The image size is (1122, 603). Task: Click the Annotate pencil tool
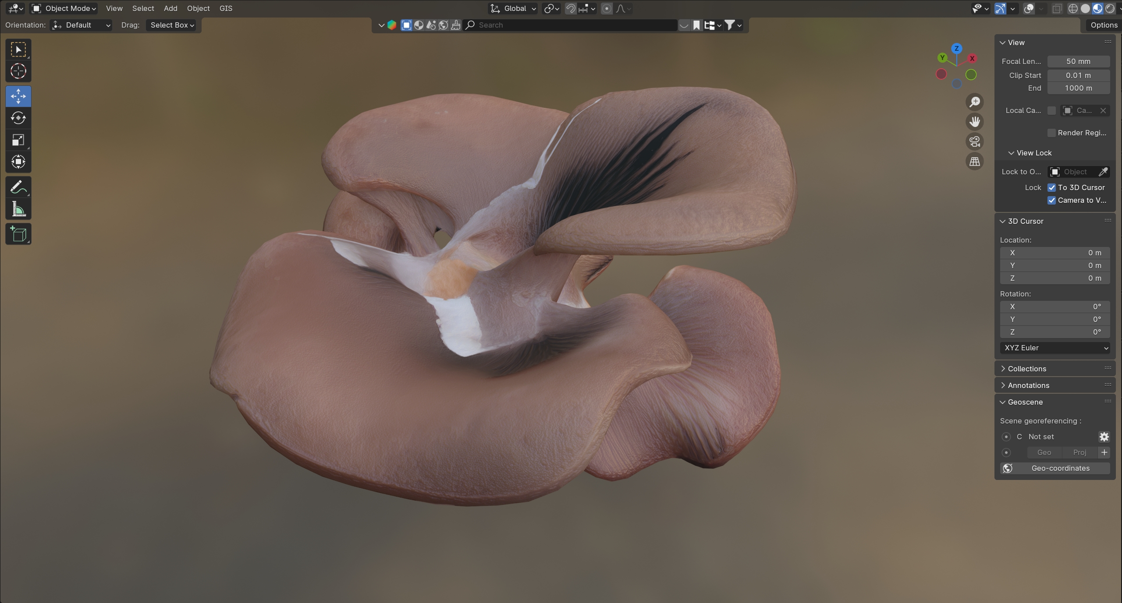coord(18,187)
